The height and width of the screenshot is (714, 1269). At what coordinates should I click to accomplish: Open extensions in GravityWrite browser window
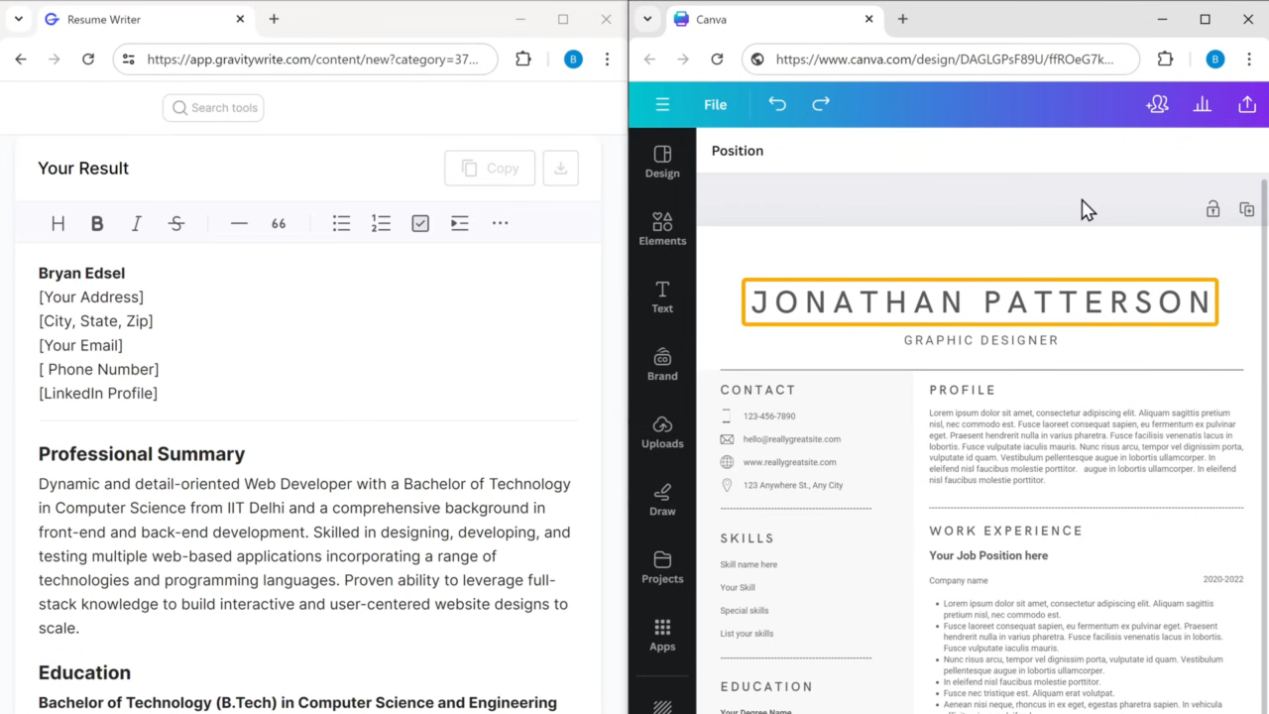[523, 59]
